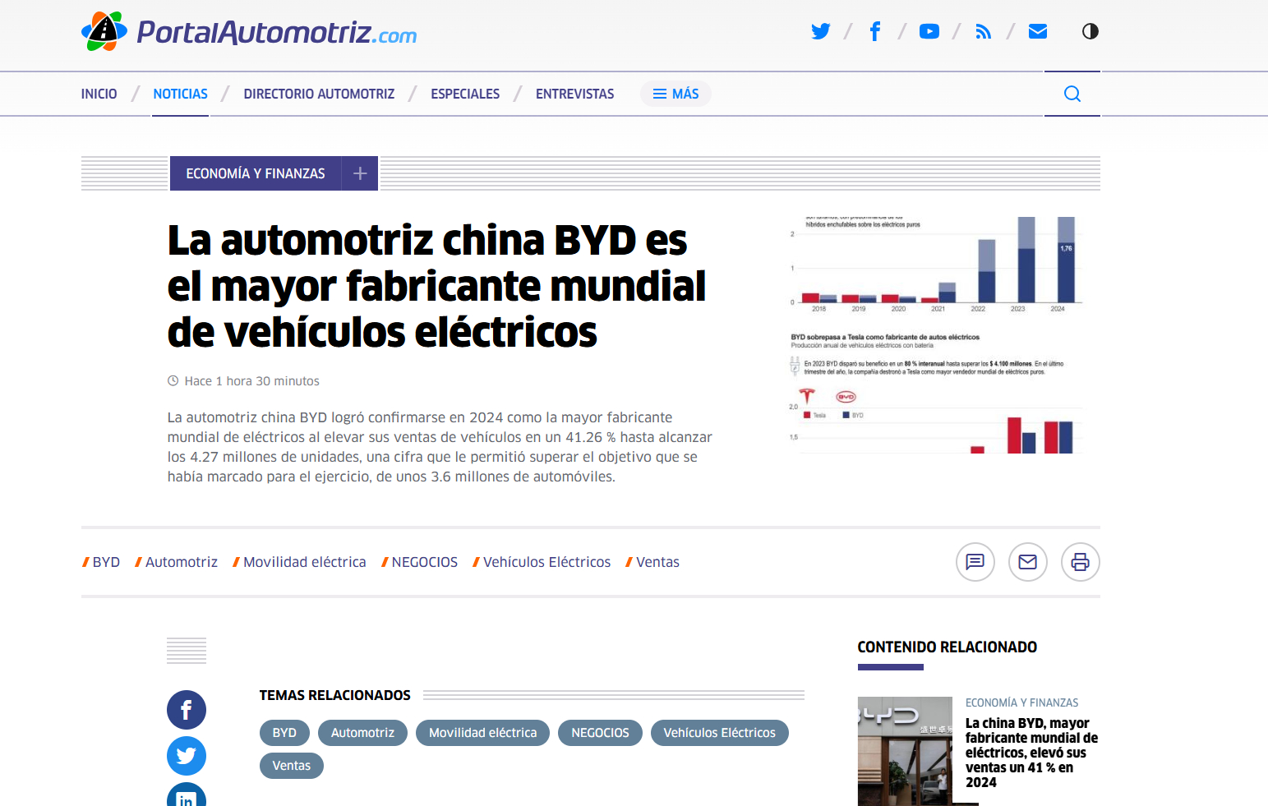Click the TEMAS RELACIONADOS heading

[x=334, y=695]
